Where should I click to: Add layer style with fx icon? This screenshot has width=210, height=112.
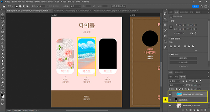pos(187,110)
